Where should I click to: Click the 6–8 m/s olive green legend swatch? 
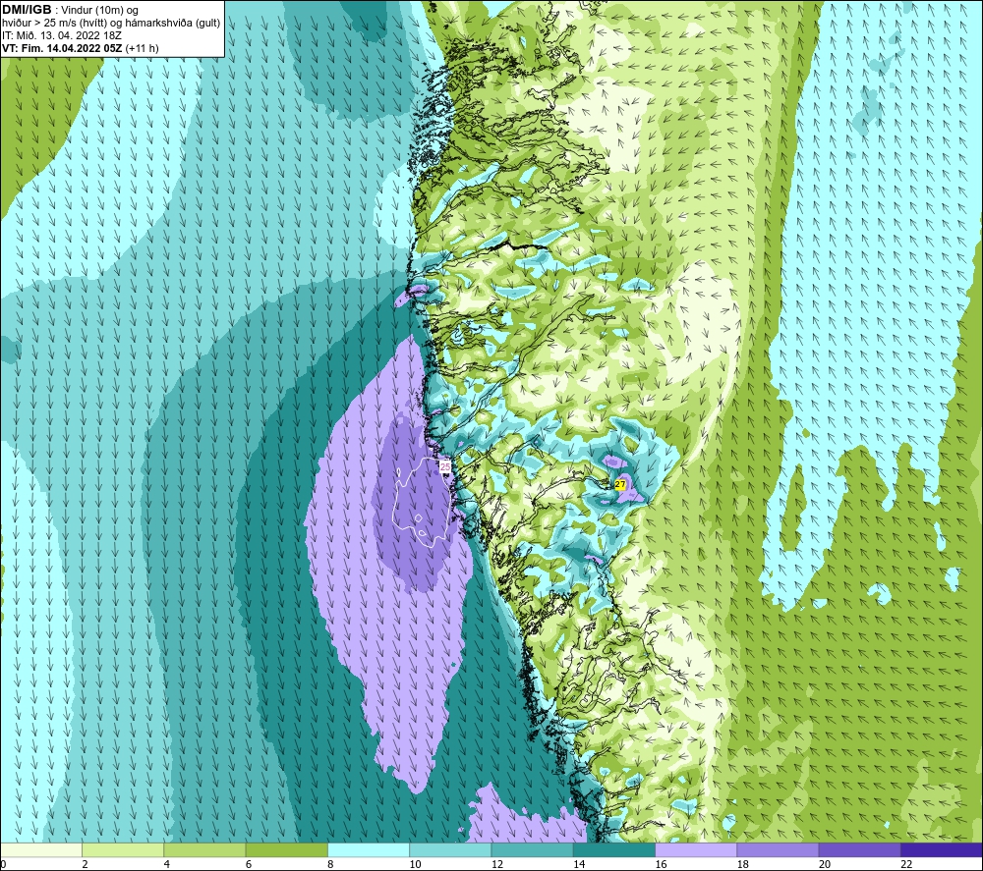[286, 850]
